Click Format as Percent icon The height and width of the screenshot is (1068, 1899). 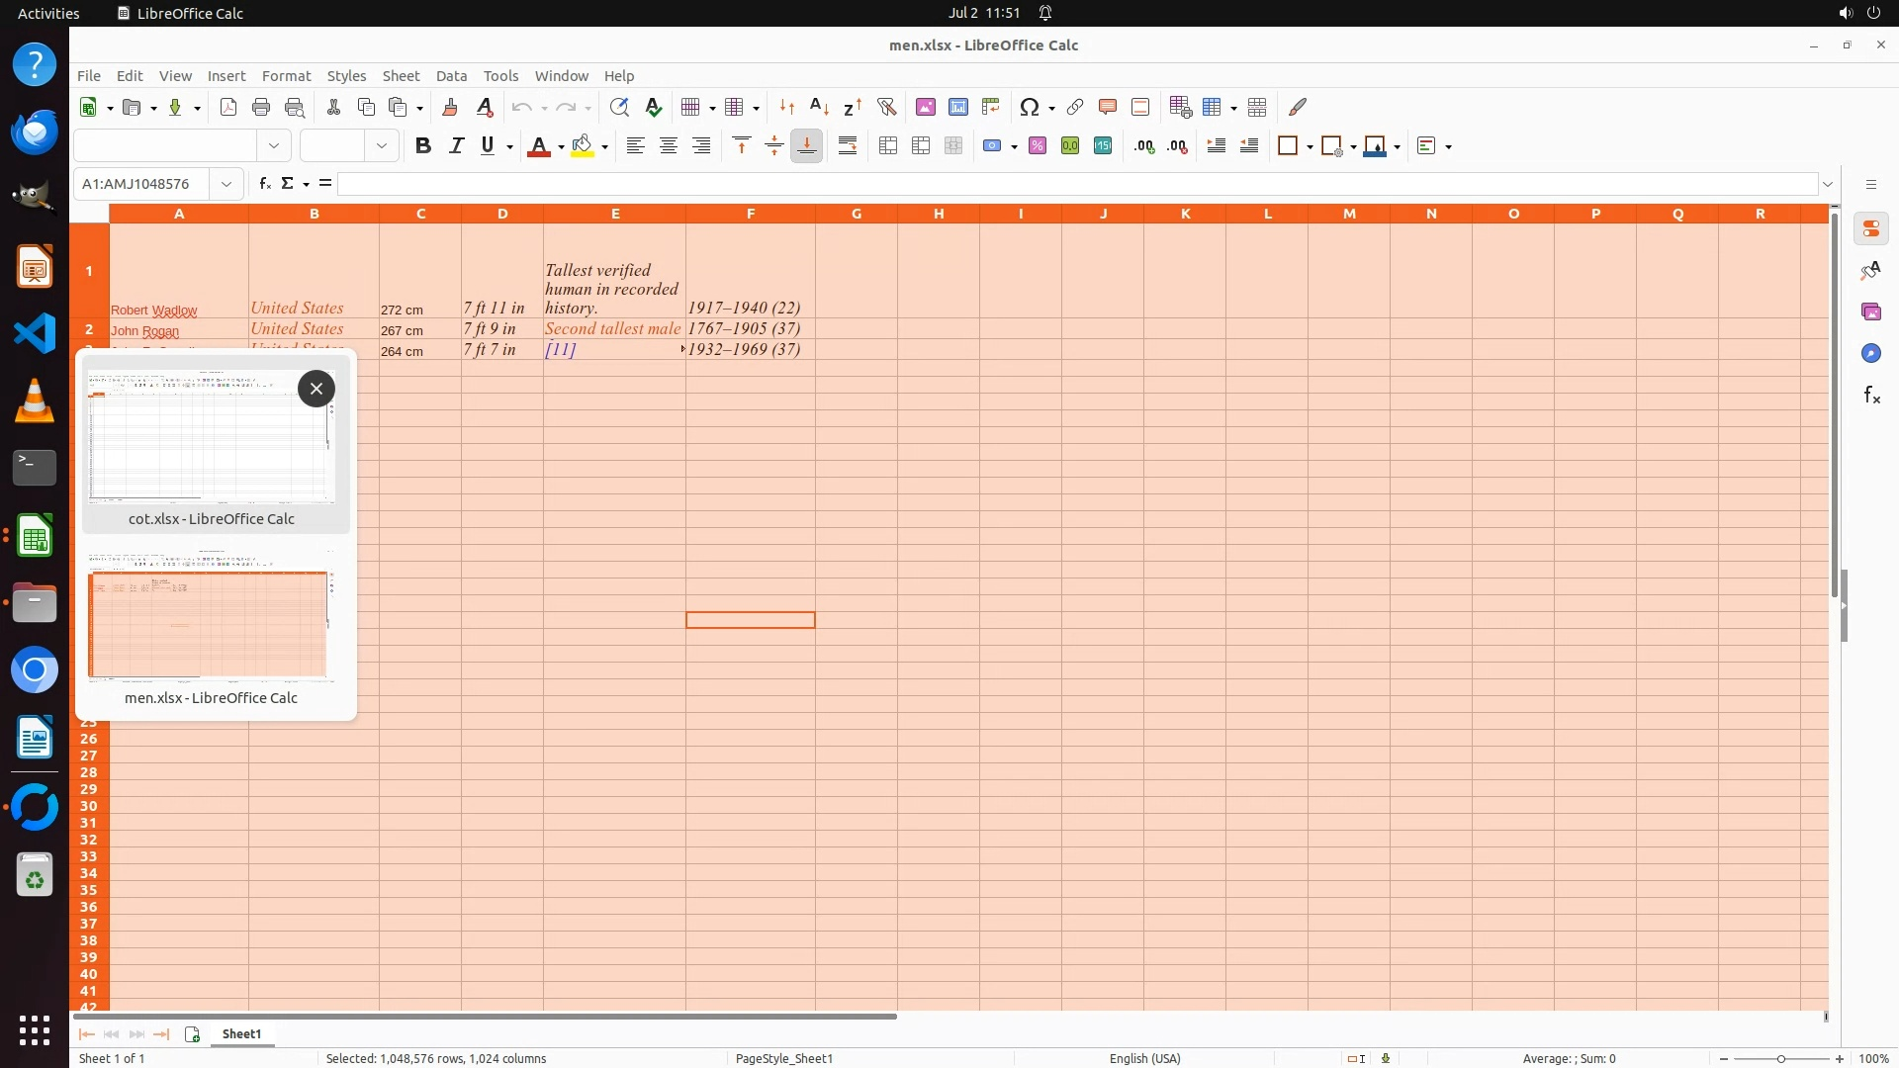click(x=1038, y=146)
